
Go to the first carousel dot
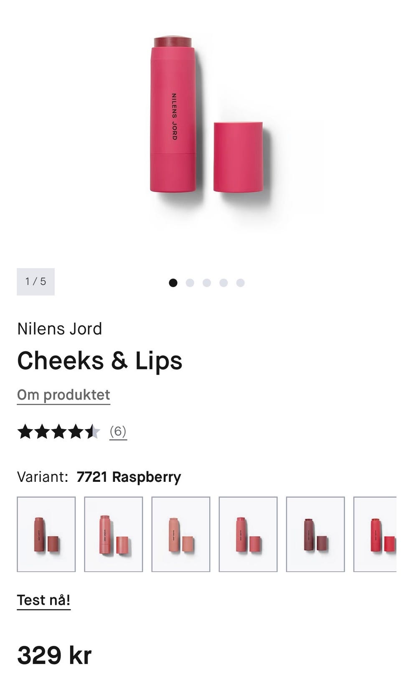point(173,283)
